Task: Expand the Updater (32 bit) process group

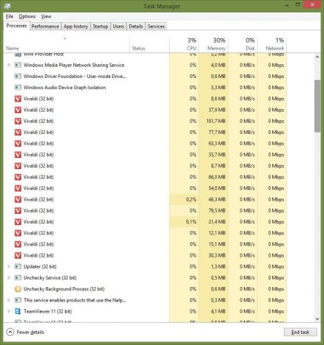Action: click(x=9, y=266)
